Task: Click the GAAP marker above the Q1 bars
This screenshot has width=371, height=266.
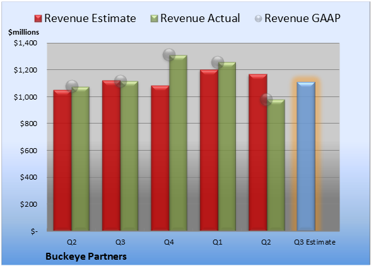Action: (218, 62)
